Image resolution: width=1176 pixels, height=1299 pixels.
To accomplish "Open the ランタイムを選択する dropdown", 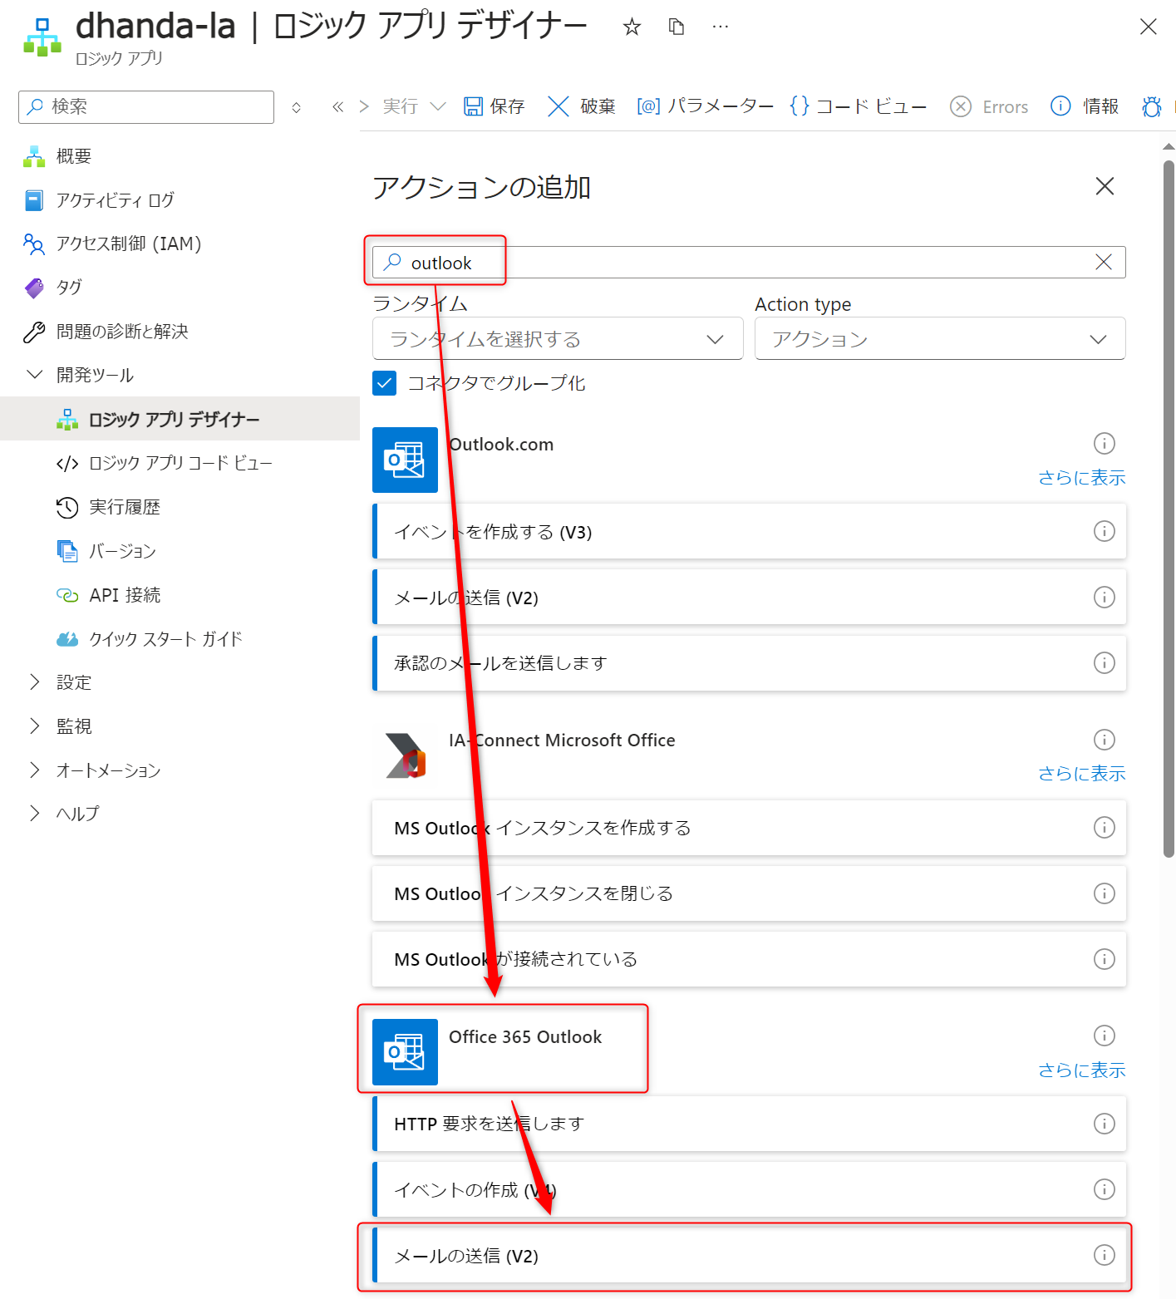I will (558, 338).
